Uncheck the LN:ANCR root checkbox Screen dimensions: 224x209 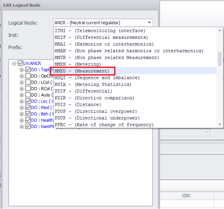point(21,63)
